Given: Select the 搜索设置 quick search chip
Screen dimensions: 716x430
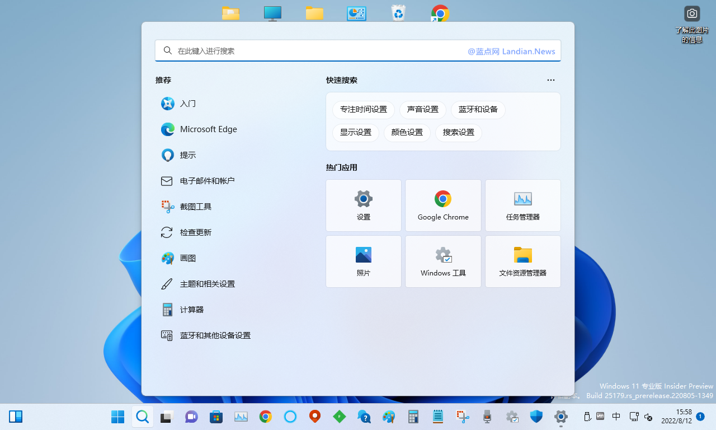Looking at the screenshot, I should (459, 133).
